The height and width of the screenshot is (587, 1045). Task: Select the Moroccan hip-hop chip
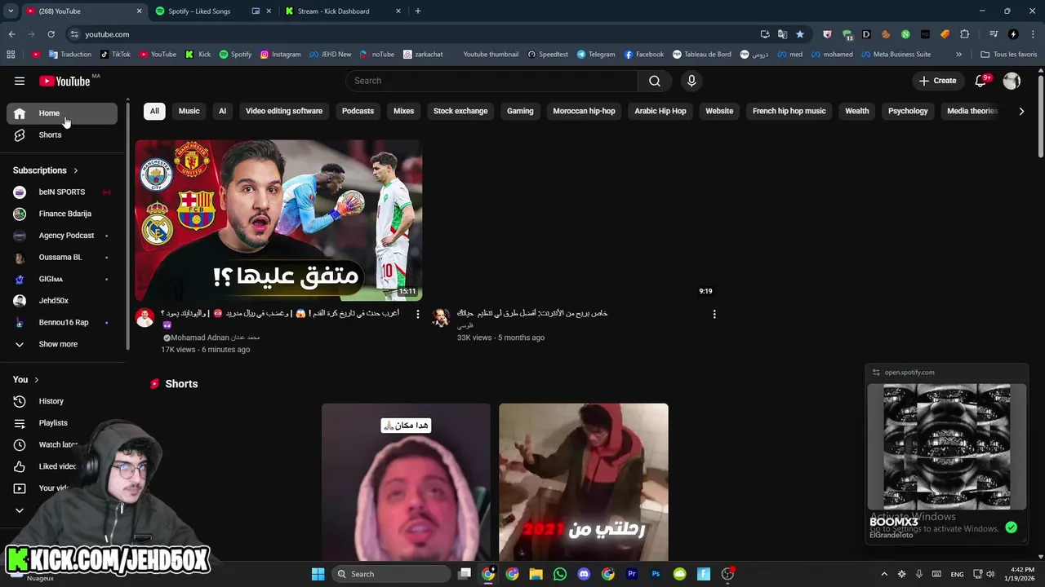point(584,111)
